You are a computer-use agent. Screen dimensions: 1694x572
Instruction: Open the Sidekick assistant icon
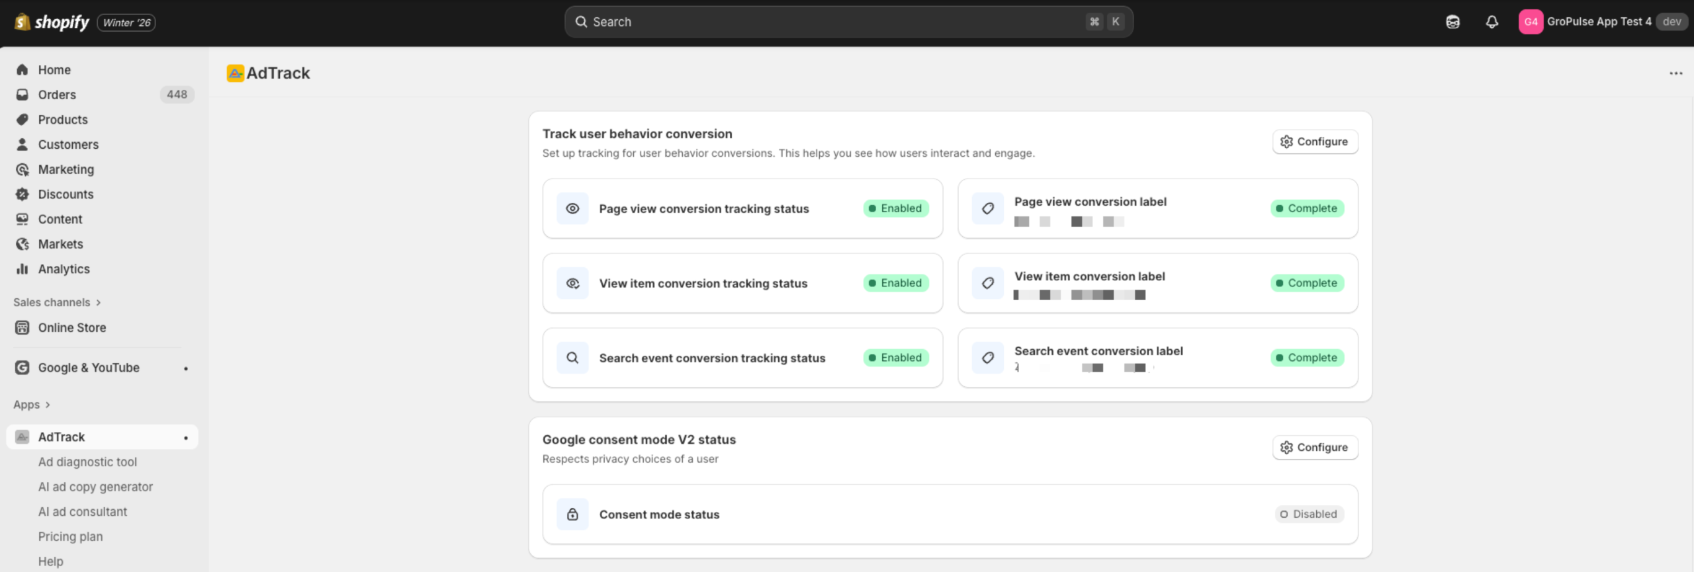(x=1452, y=22)
